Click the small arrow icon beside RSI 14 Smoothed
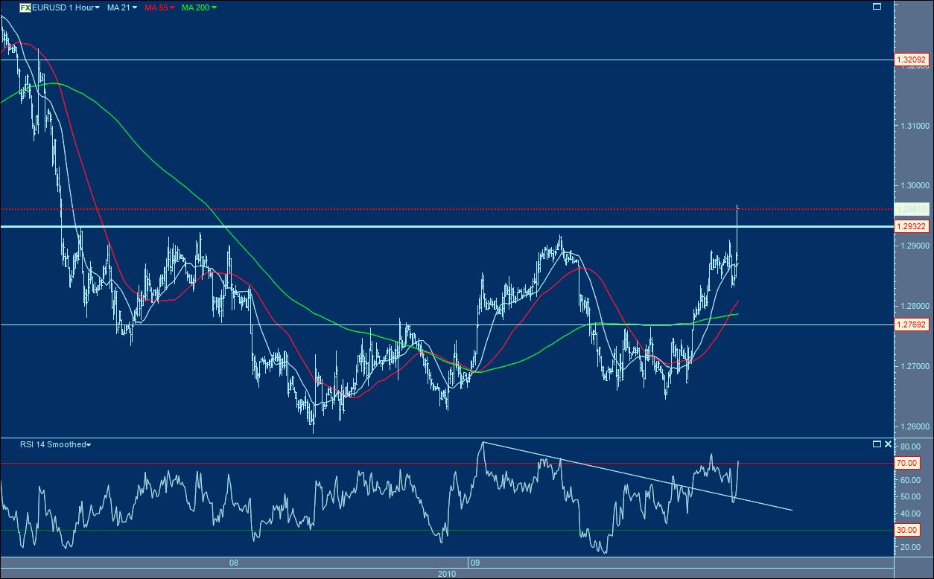Viewport: 934px width, 579px height. (89, 444)
